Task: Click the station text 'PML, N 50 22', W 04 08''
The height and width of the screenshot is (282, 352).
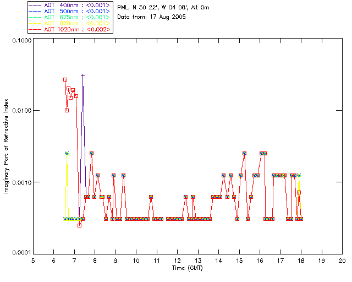Action: coord(153,7)
